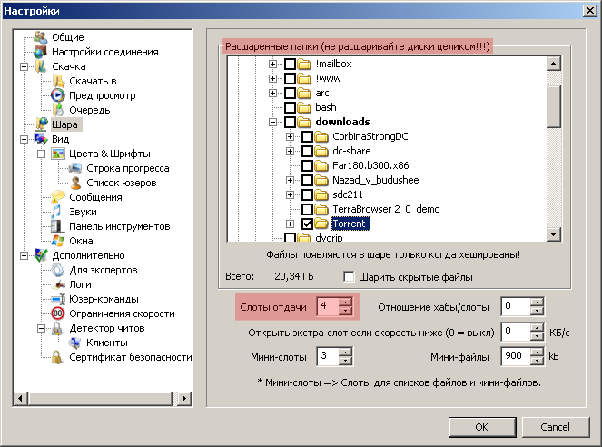The image size is (602, 447).
Task: Click the Детектор читов icon
Action: click(57, 328)
